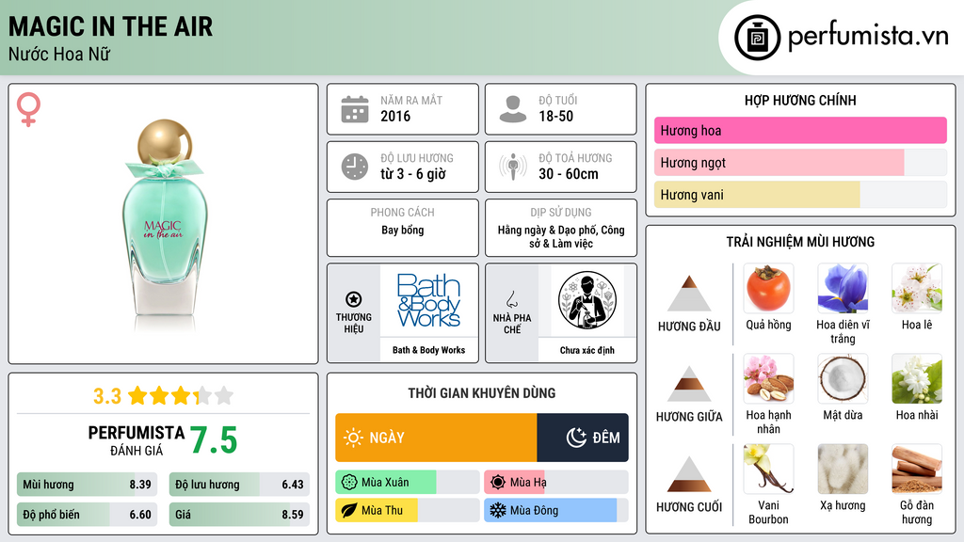Click the Giá 8.59 score bar
Screen dimensions: 964x542
[x=239, y=515]
